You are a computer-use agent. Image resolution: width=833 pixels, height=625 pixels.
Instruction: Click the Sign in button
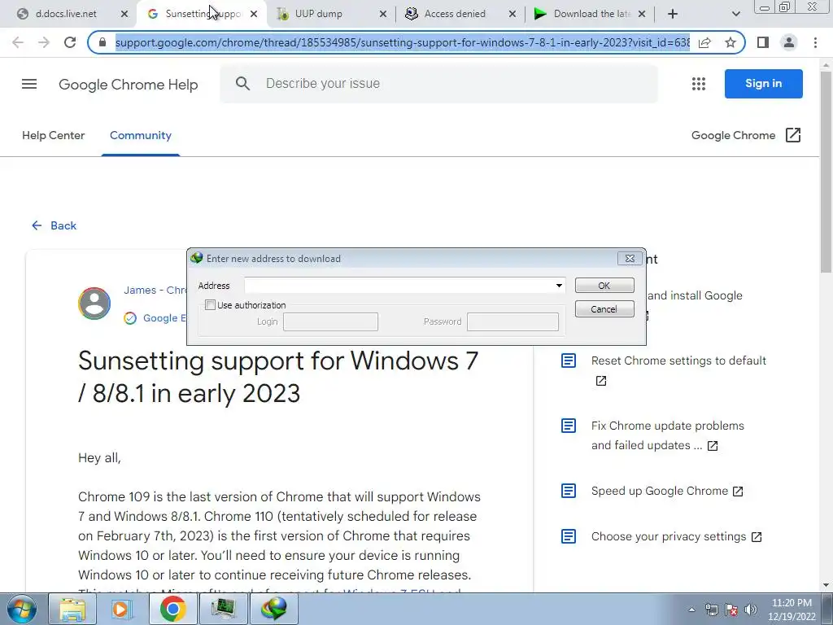point(763,84)
